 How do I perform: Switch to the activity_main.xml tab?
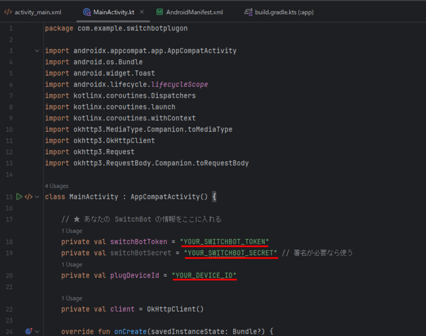point(37,12)
